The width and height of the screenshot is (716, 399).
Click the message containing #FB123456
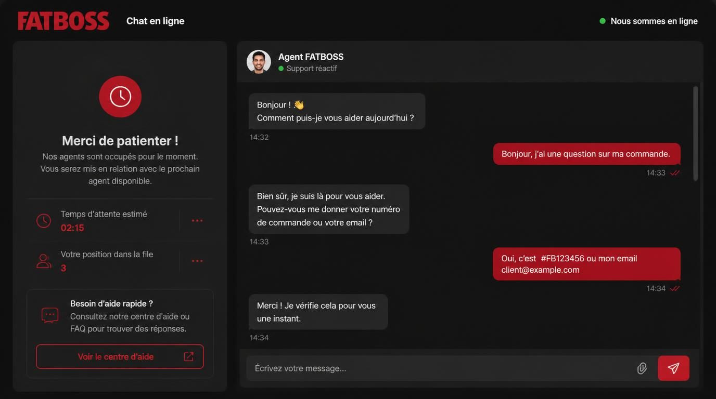[587, 264]
